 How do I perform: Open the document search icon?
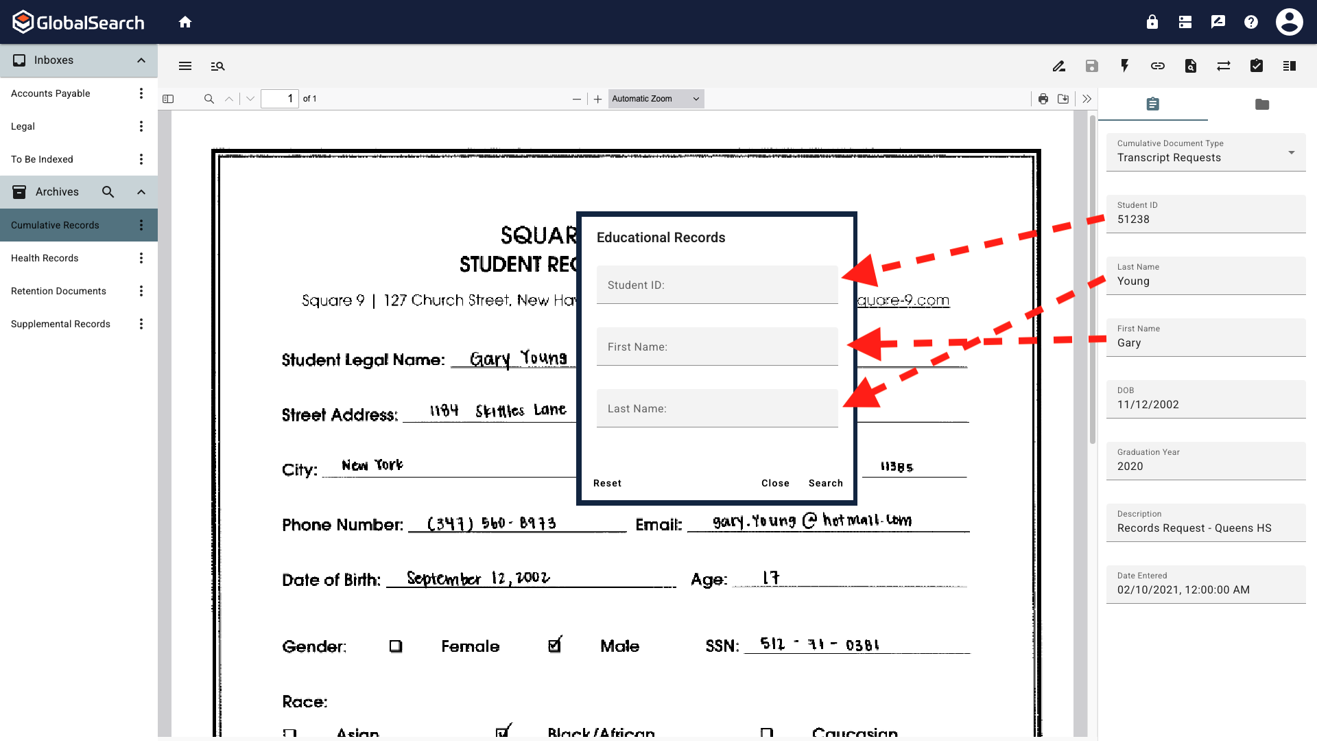coord(1191,66)
